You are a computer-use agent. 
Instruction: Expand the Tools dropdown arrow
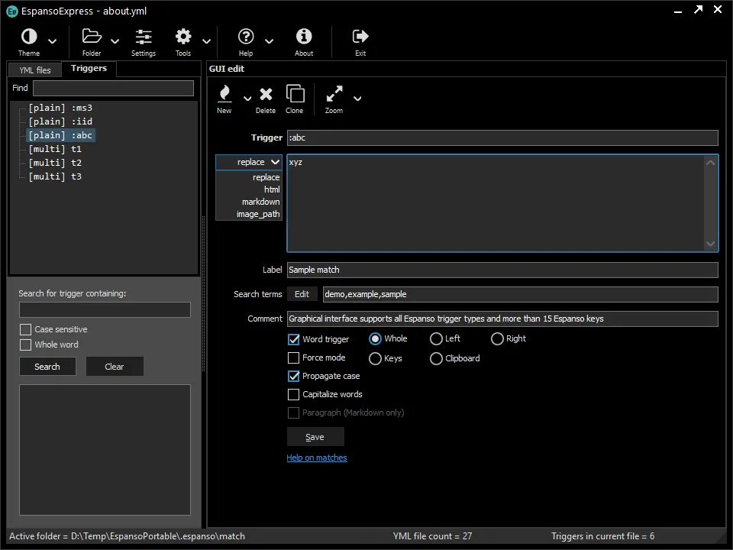tap(206, 41)
